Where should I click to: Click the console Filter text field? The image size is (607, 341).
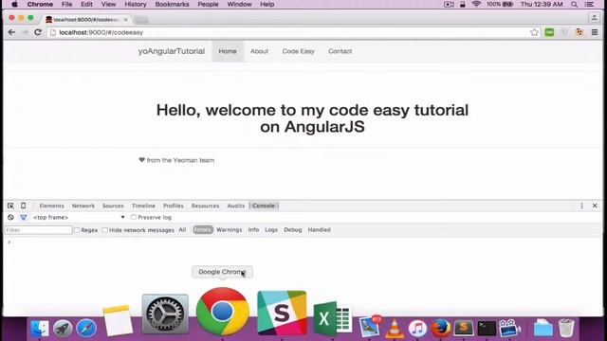click(x=38, y=230)
